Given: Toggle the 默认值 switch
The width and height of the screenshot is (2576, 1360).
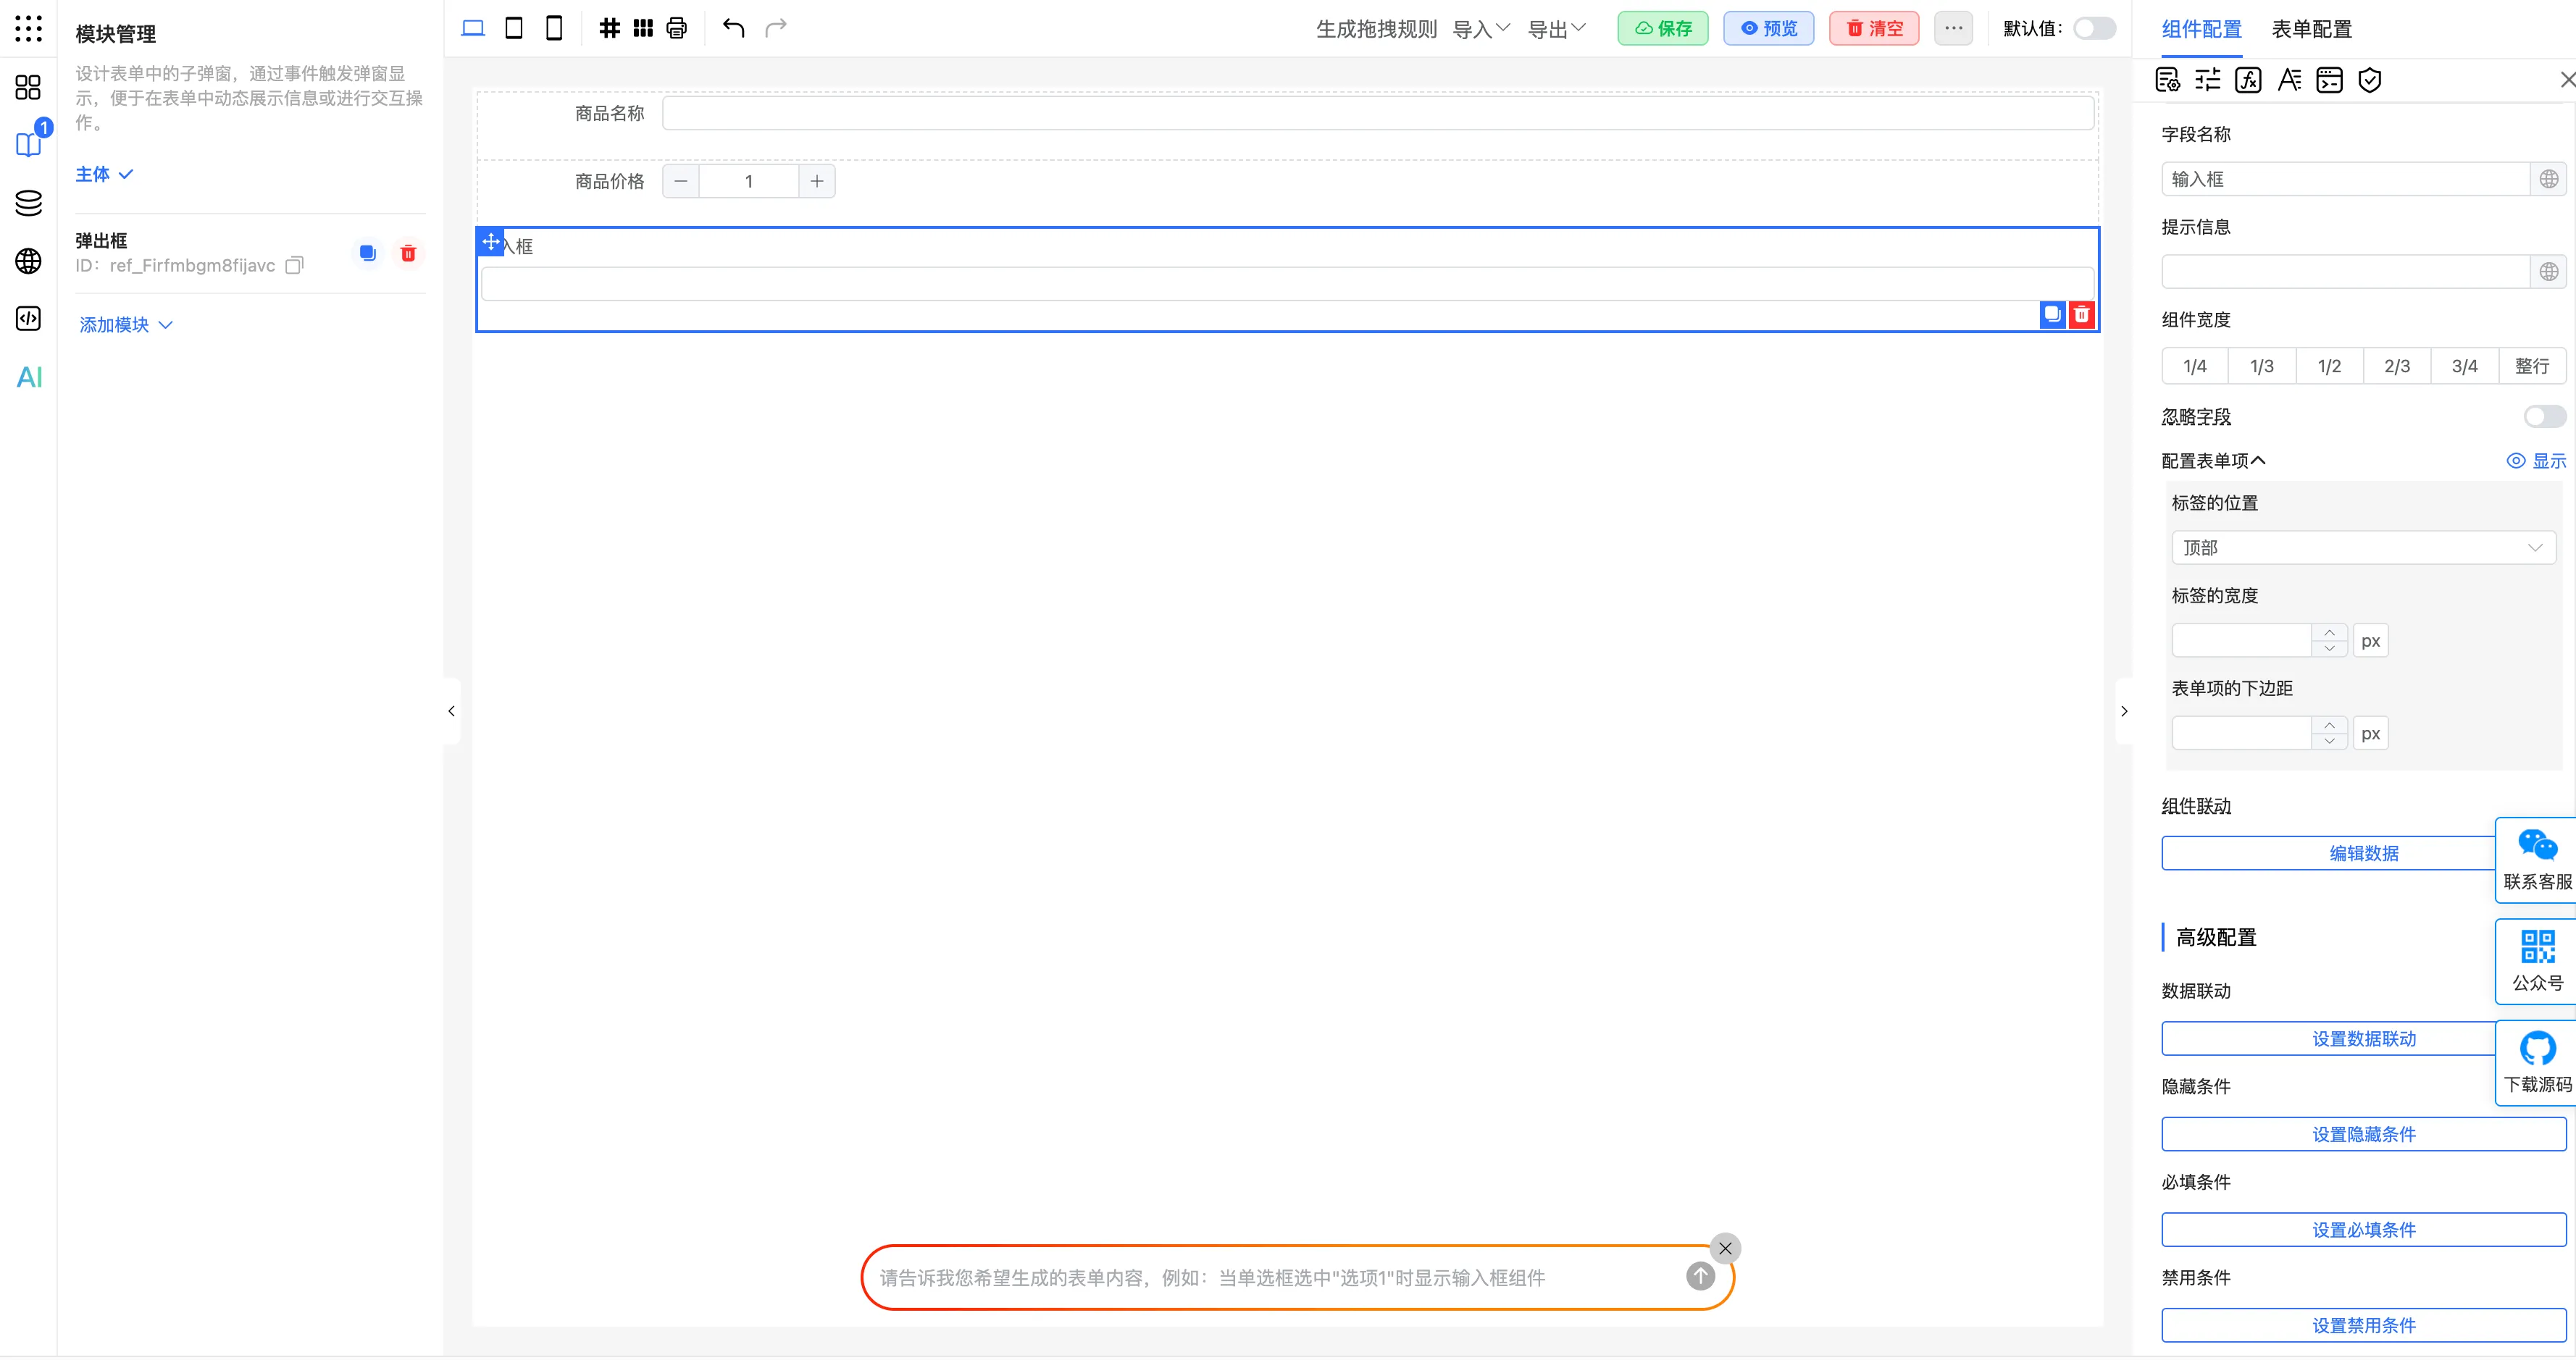Looking at the screenshot, I should pyautogui.click(x=2093, y=28).
